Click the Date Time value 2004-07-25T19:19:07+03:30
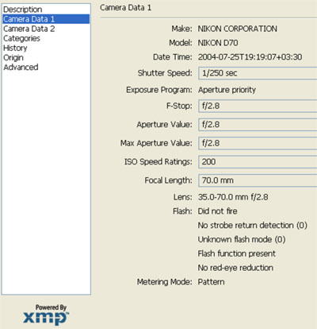The image size is (317, 329). [x=250, y=57]
